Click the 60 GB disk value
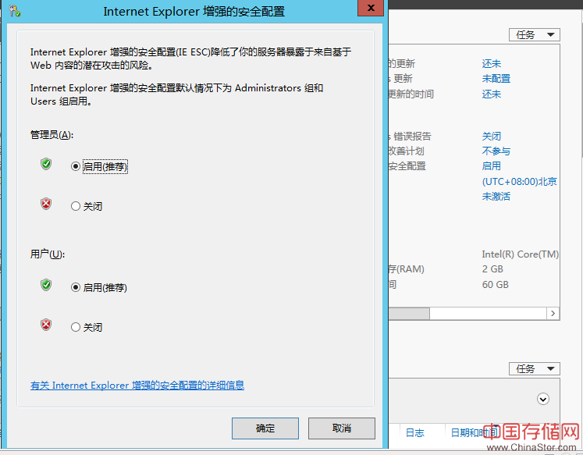583x455 pixels. [x=496, y=285]
